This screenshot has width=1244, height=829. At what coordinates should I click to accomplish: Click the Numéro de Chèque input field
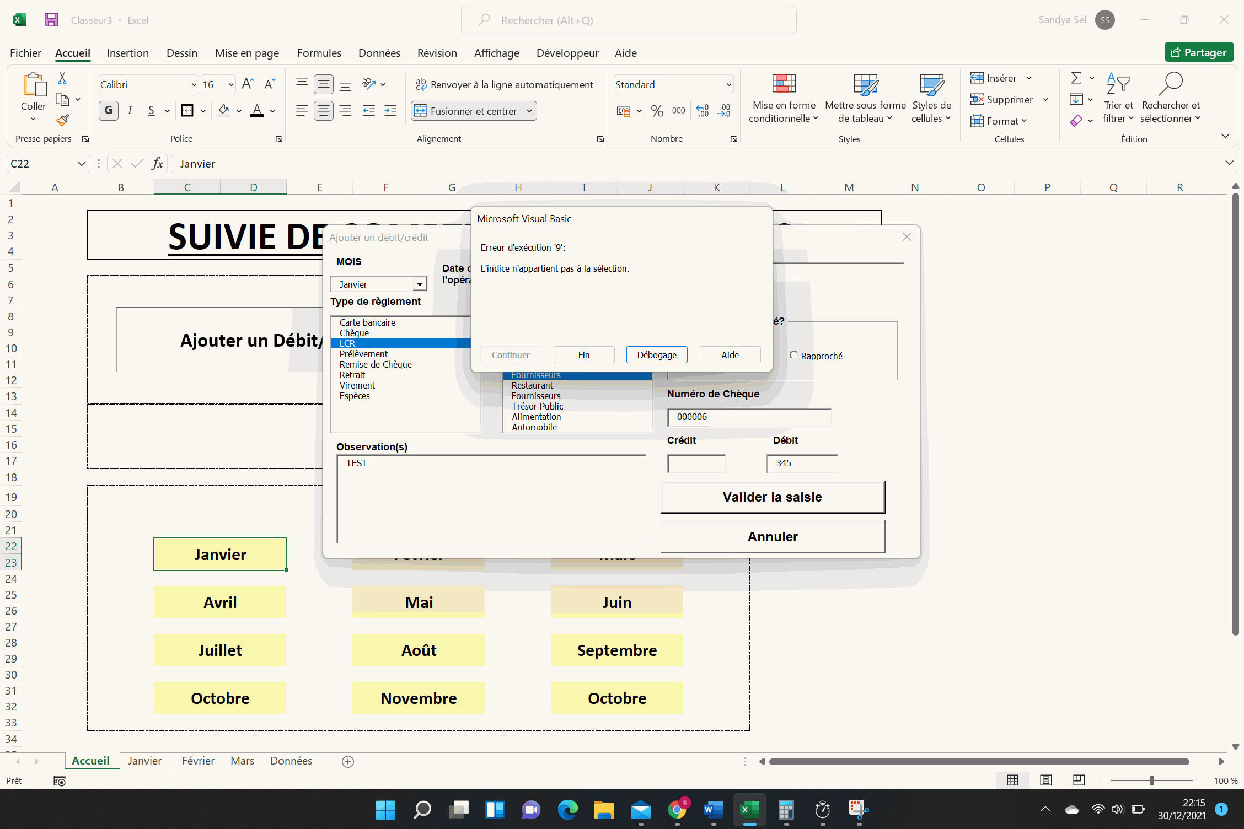point(748,417)
